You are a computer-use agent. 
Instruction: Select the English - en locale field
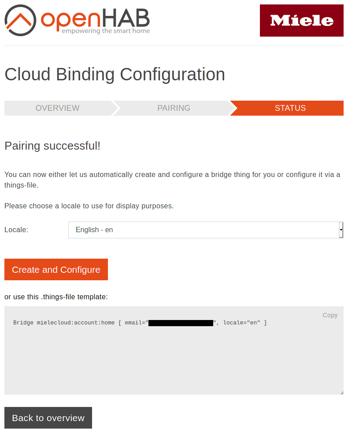click(x=203, y=230)
